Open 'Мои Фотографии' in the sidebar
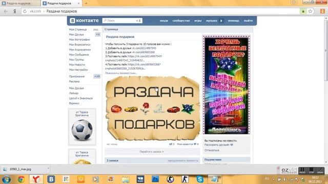Screen dimensions: 328x184 [79, 39]
